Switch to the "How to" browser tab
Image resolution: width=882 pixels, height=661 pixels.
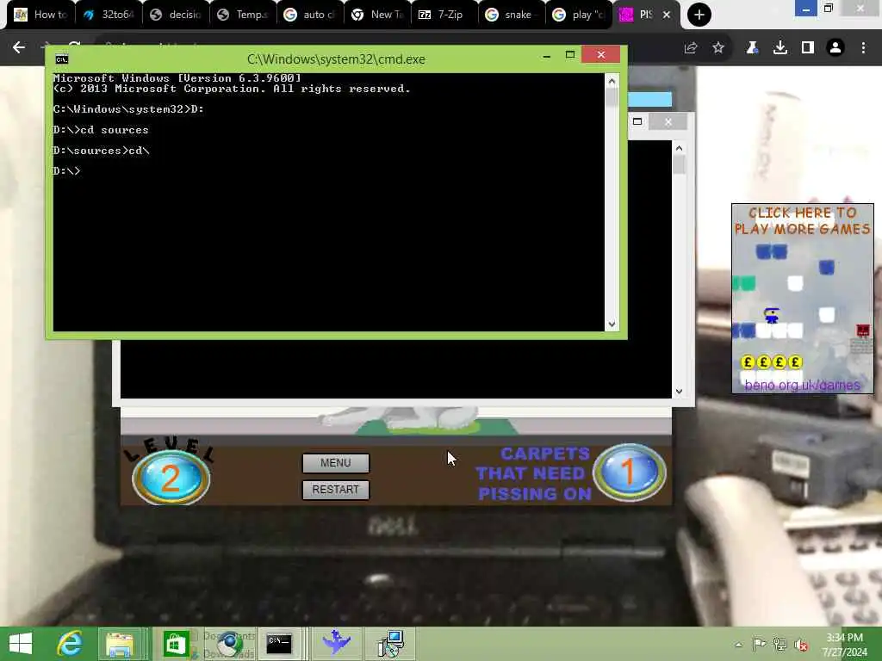pos(40,15)
